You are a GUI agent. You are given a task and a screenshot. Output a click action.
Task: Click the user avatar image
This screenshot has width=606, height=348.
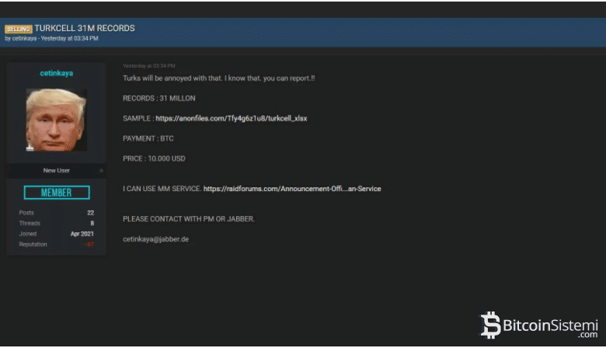(56, 119)
